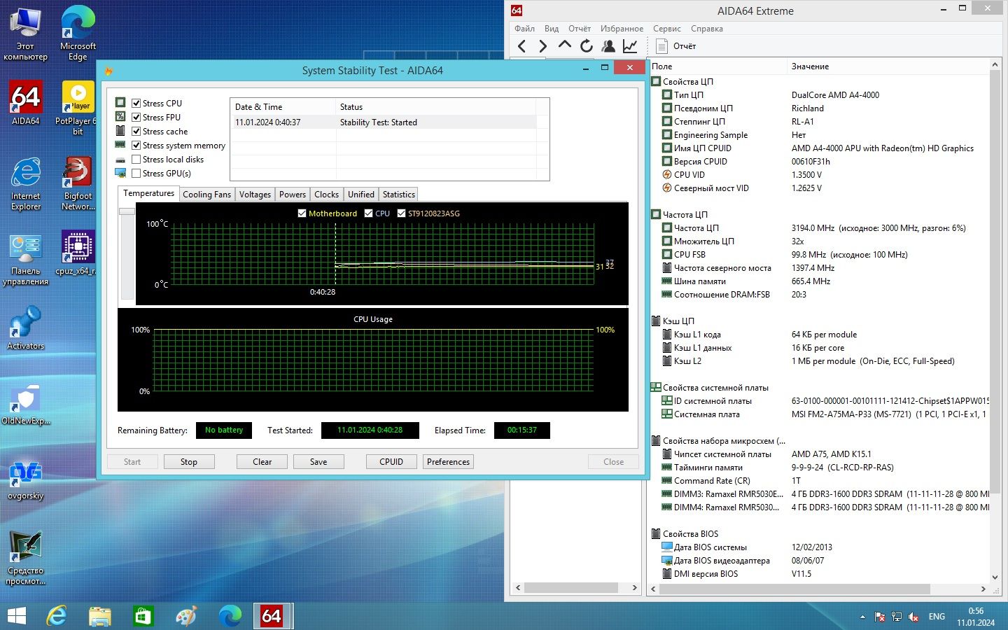This screenshot has width=1008, height=630.
Task: Switch to the Unified tab
Action: (361, 195)
